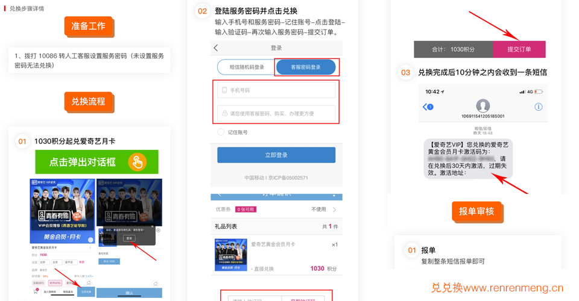Tap the circled X beside the dialog

(x=159, y=230)
